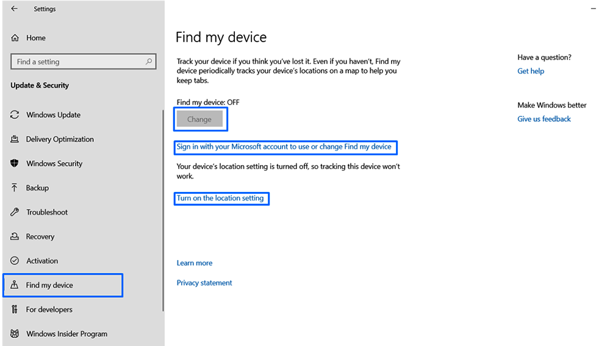Click the Make Windows better text

(x=551, y=105)
